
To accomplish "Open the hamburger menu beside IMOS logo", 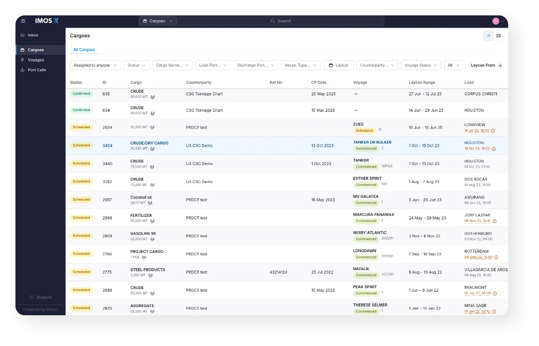I will (x=23, y=21).
